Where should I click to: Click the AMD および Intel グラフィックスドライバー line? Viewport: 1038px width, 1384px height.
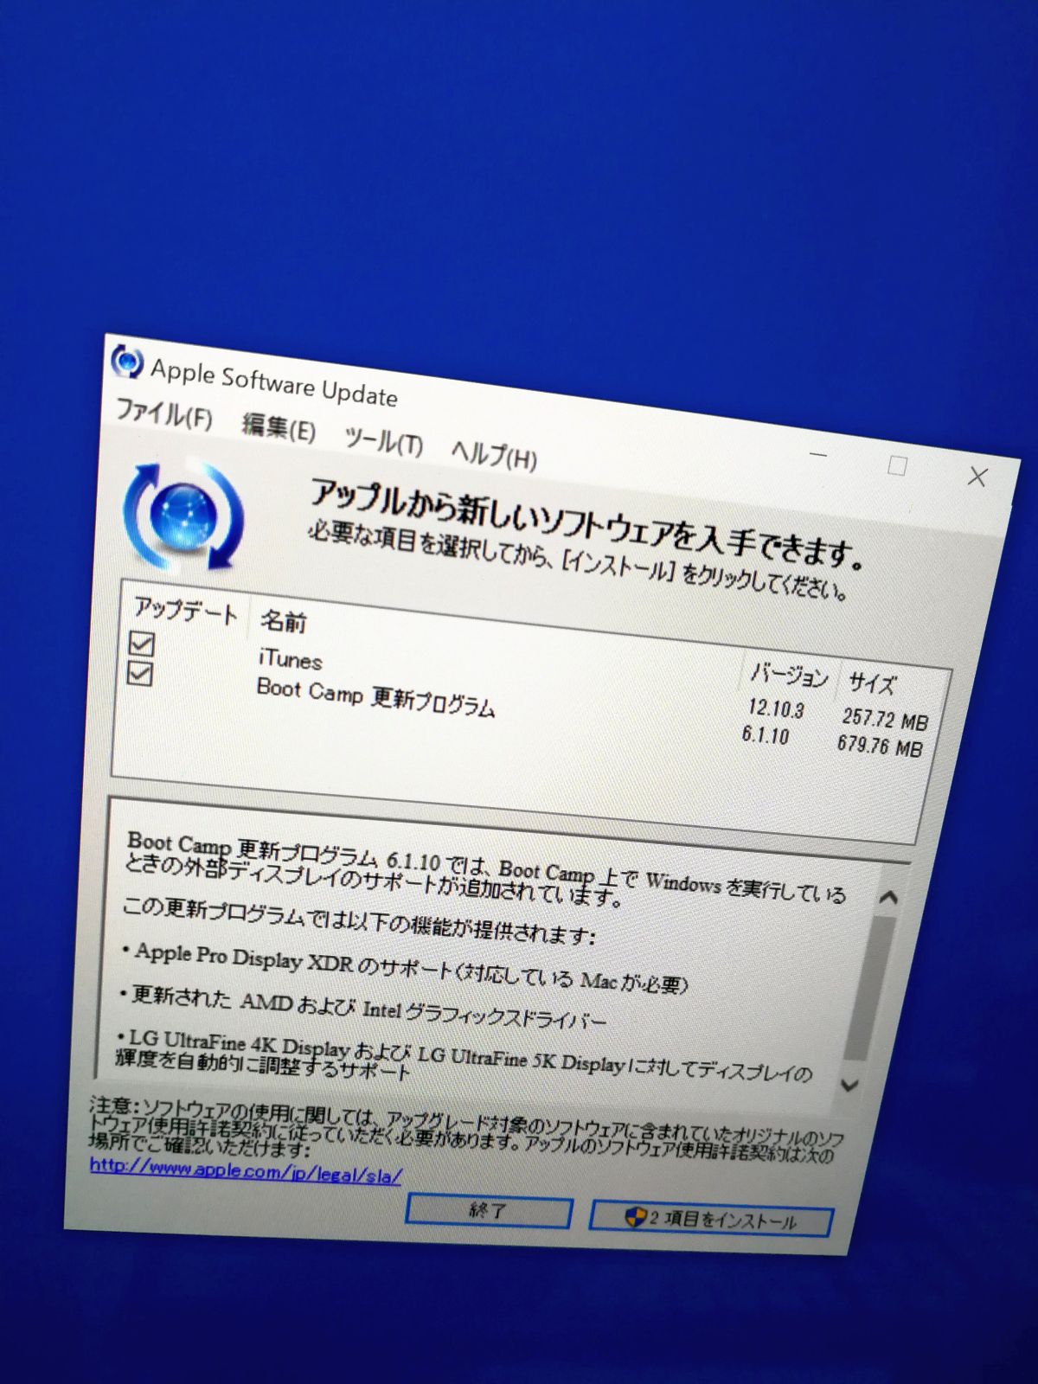[362, 1007]
